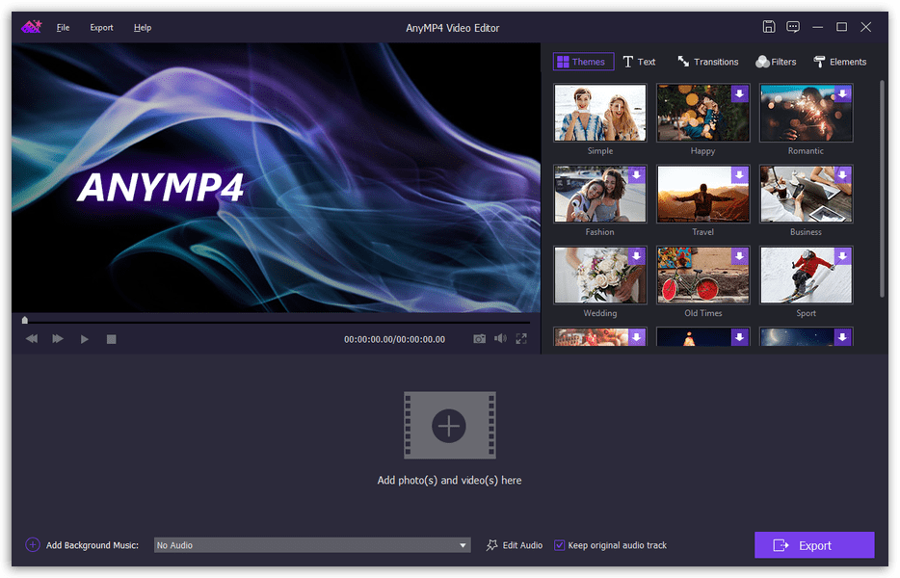Click the rewind control
This screenshot has width=900, height=578.
click(31, 338)
